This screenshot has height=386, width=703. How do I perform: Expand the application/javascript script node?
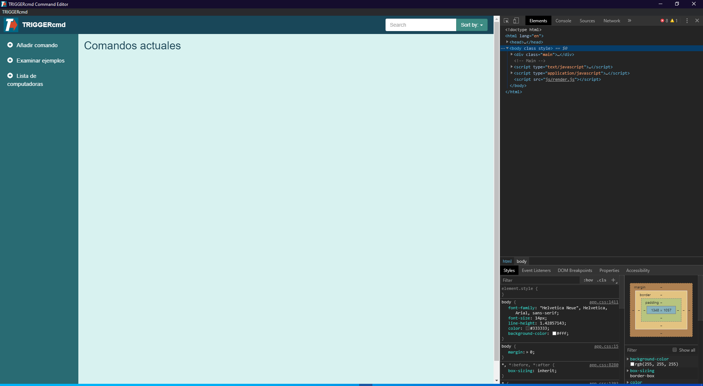click(512, 73)
